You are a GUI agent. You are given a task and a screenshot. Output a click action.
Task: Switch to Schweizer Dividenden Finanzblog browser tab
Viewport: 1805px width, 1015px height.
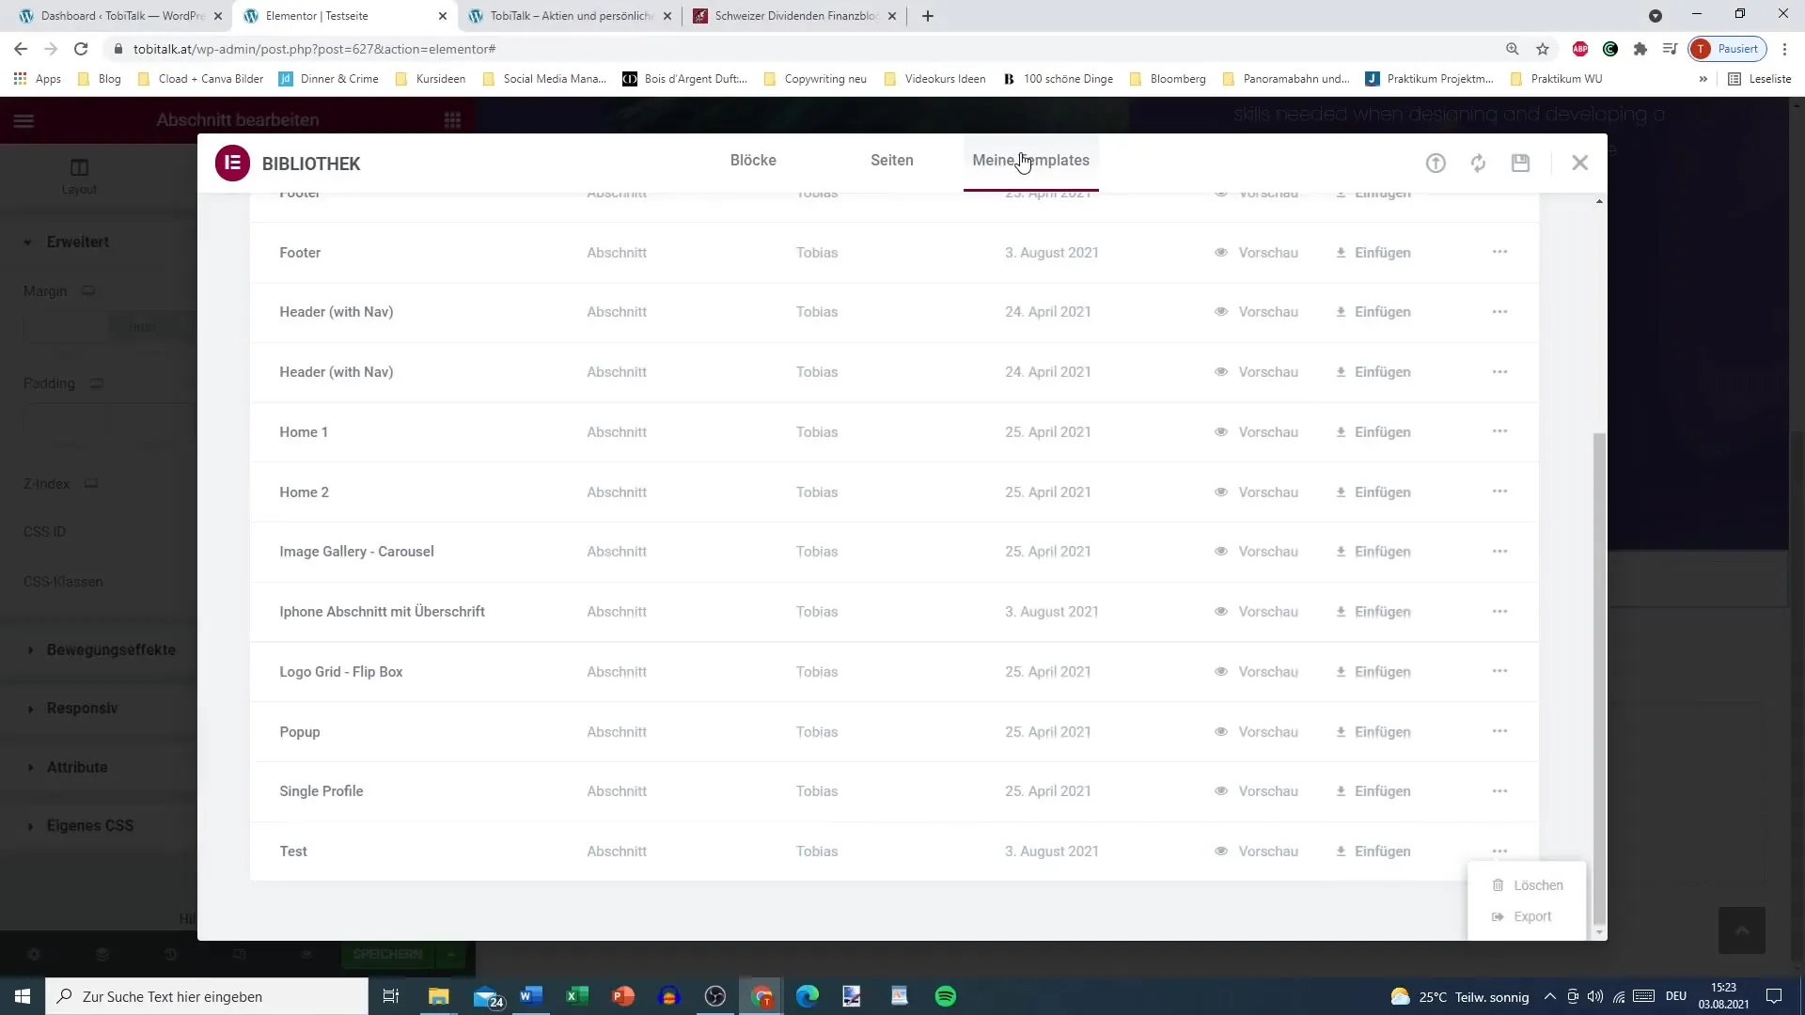click(x=796, y=16)
